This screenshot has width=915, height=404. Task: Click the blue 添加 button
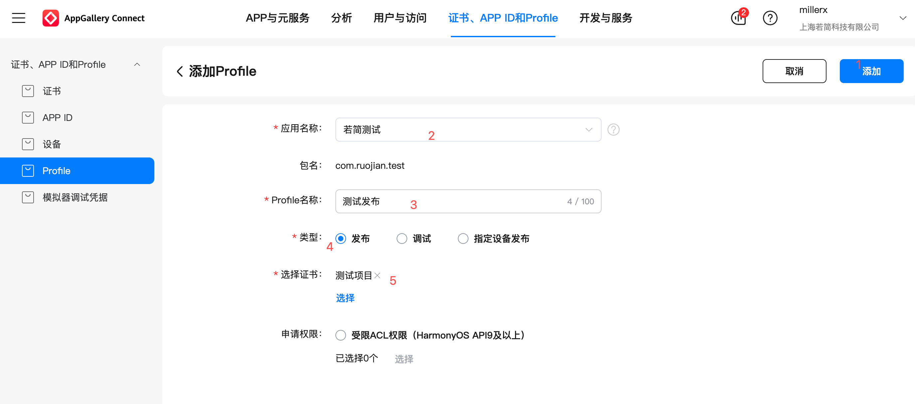(871, 71)
